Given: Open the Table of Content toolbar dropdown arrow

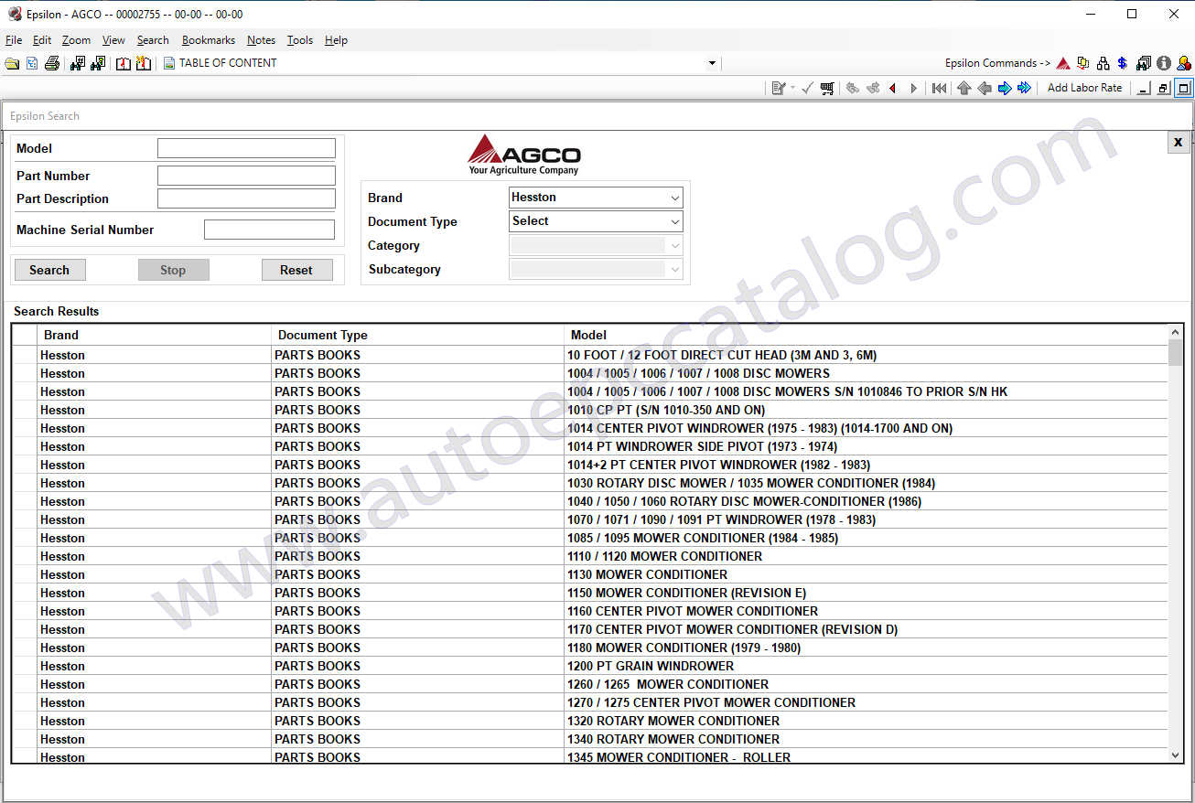Looking at the screenshot, I should point(712,63).
